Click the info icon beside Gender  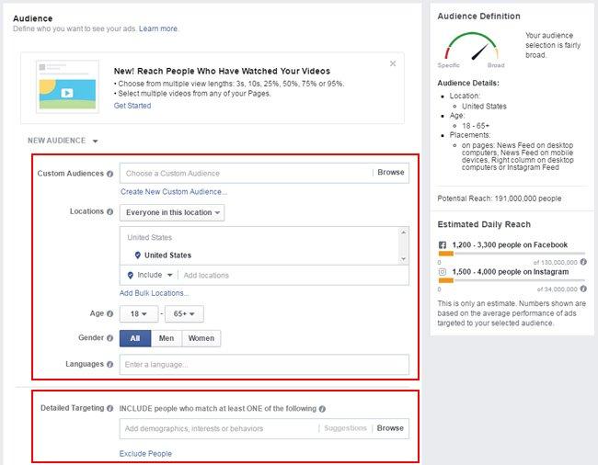click(110, 338)
